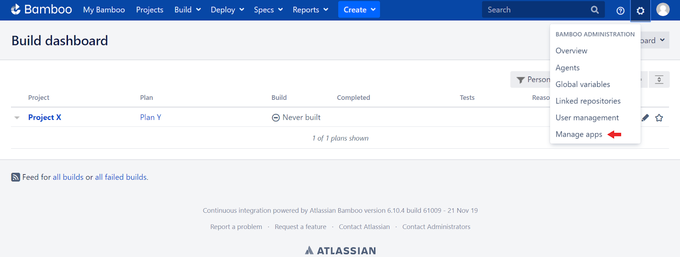Image resolution: width=680 pixels, height=257 pixels.
Task: Open the Project X link
Action: [x=45, y=117]
